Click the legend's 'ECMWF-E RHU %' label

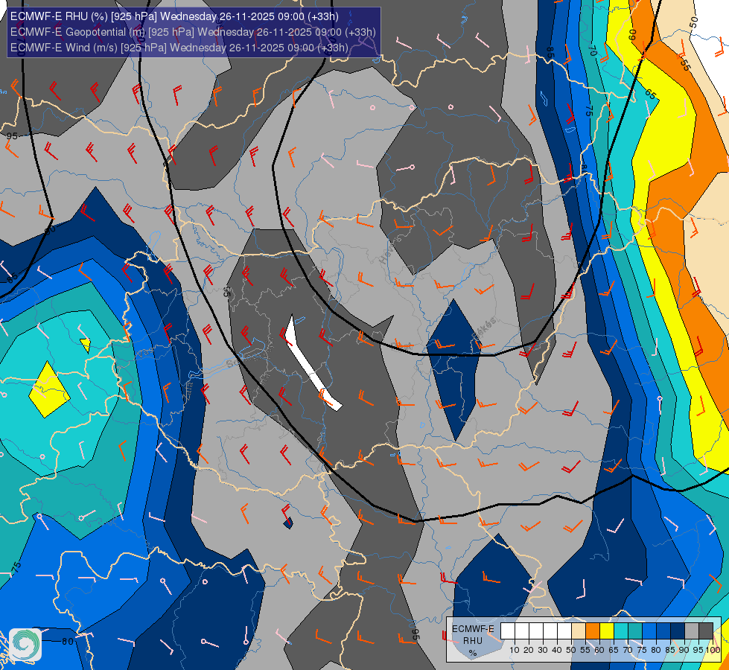coord(473,641)
